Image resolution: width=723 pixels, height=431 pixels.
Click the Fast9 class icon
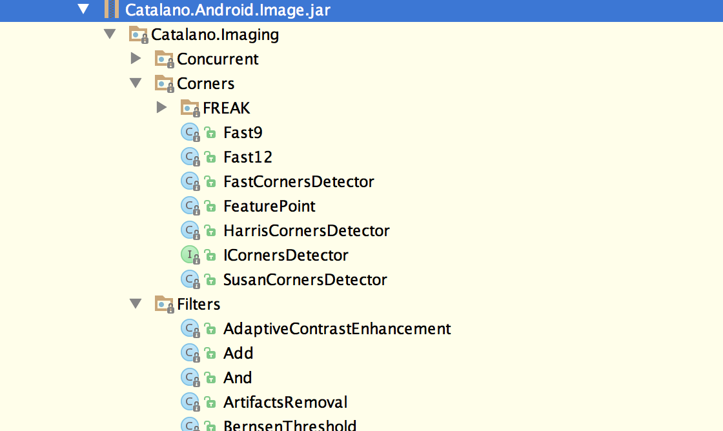(190, 133)
